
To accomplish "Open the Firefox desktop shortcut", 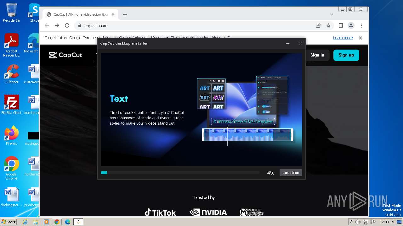I will (11, 136).
